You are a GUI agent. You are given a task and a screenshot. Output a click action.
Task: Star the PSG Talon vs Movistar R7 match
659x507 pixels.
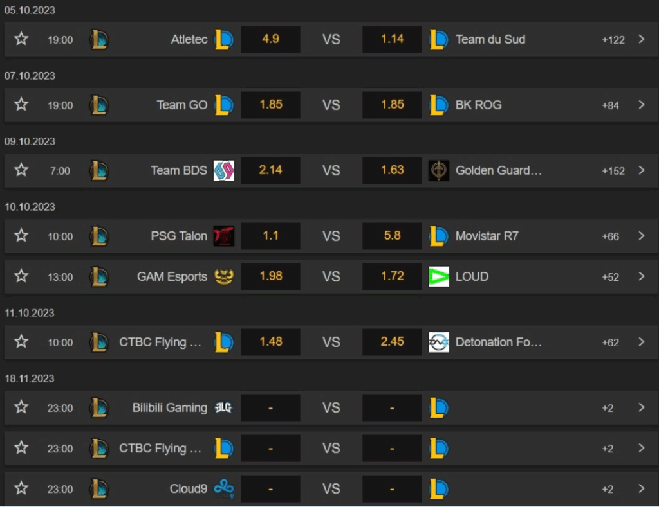point(21,236)
